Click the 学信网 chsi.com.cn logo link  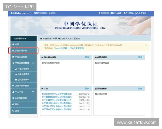click(x=20, y=13)
